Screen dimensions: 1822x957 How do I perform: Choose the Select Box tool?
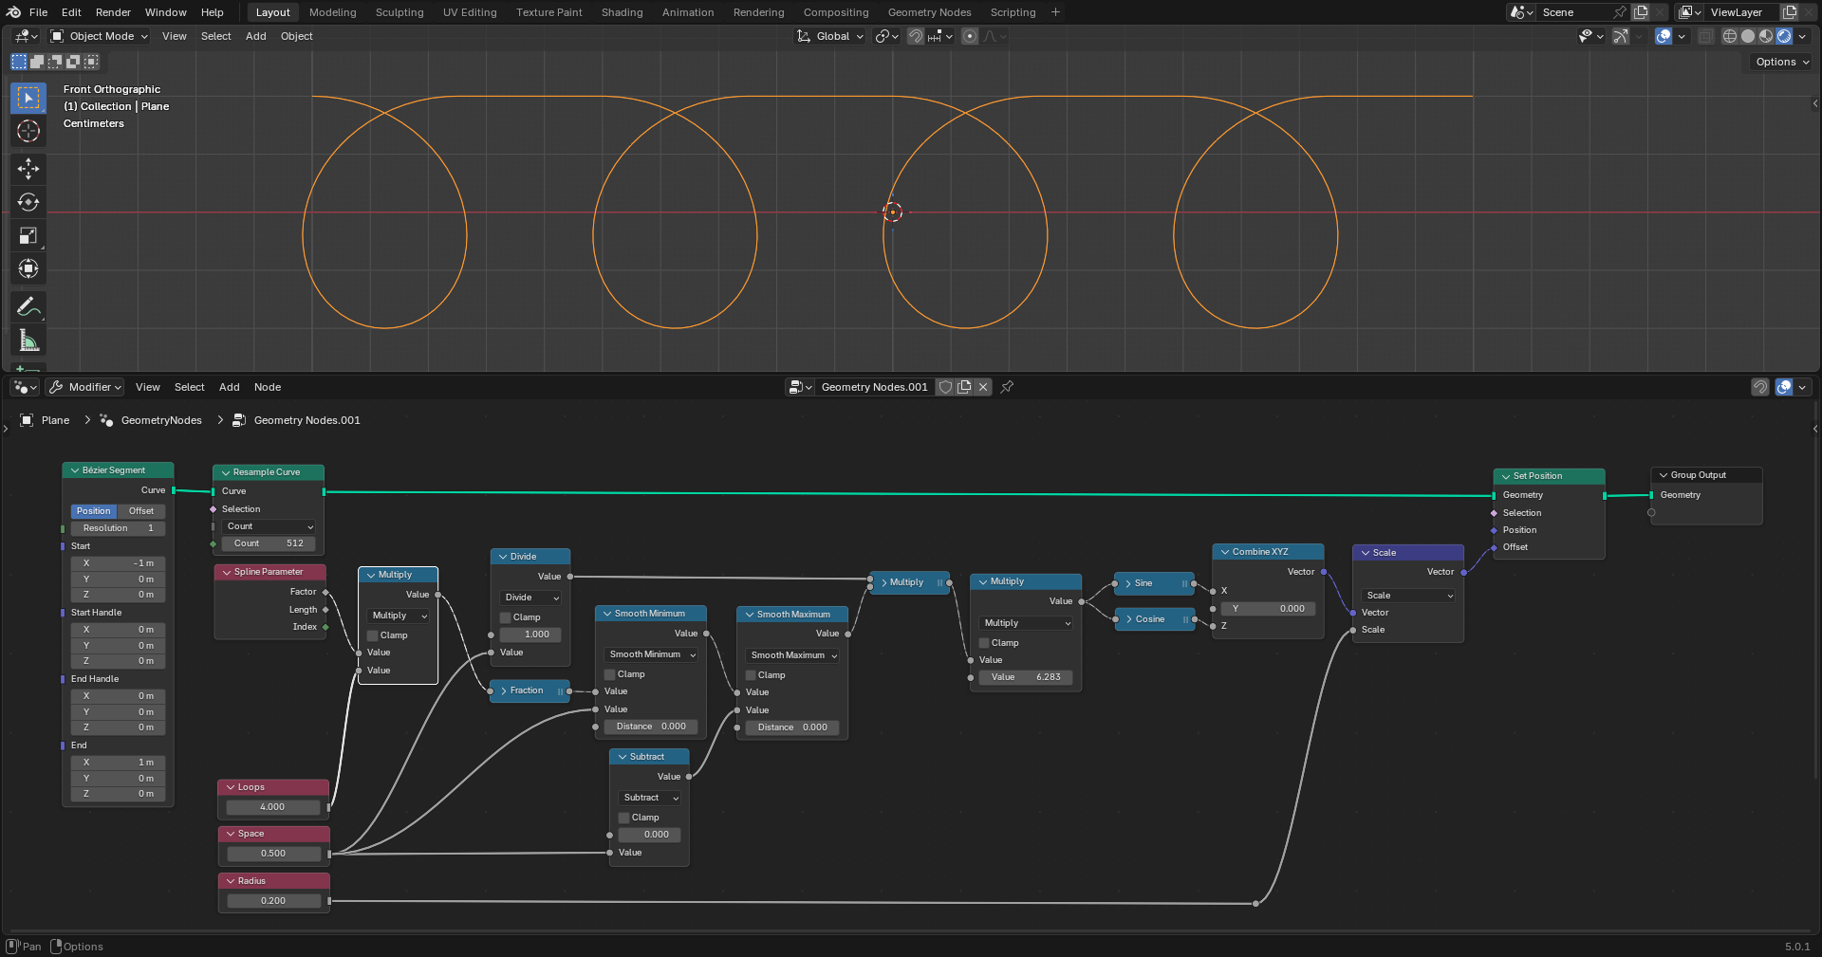[x=28, y=98]
